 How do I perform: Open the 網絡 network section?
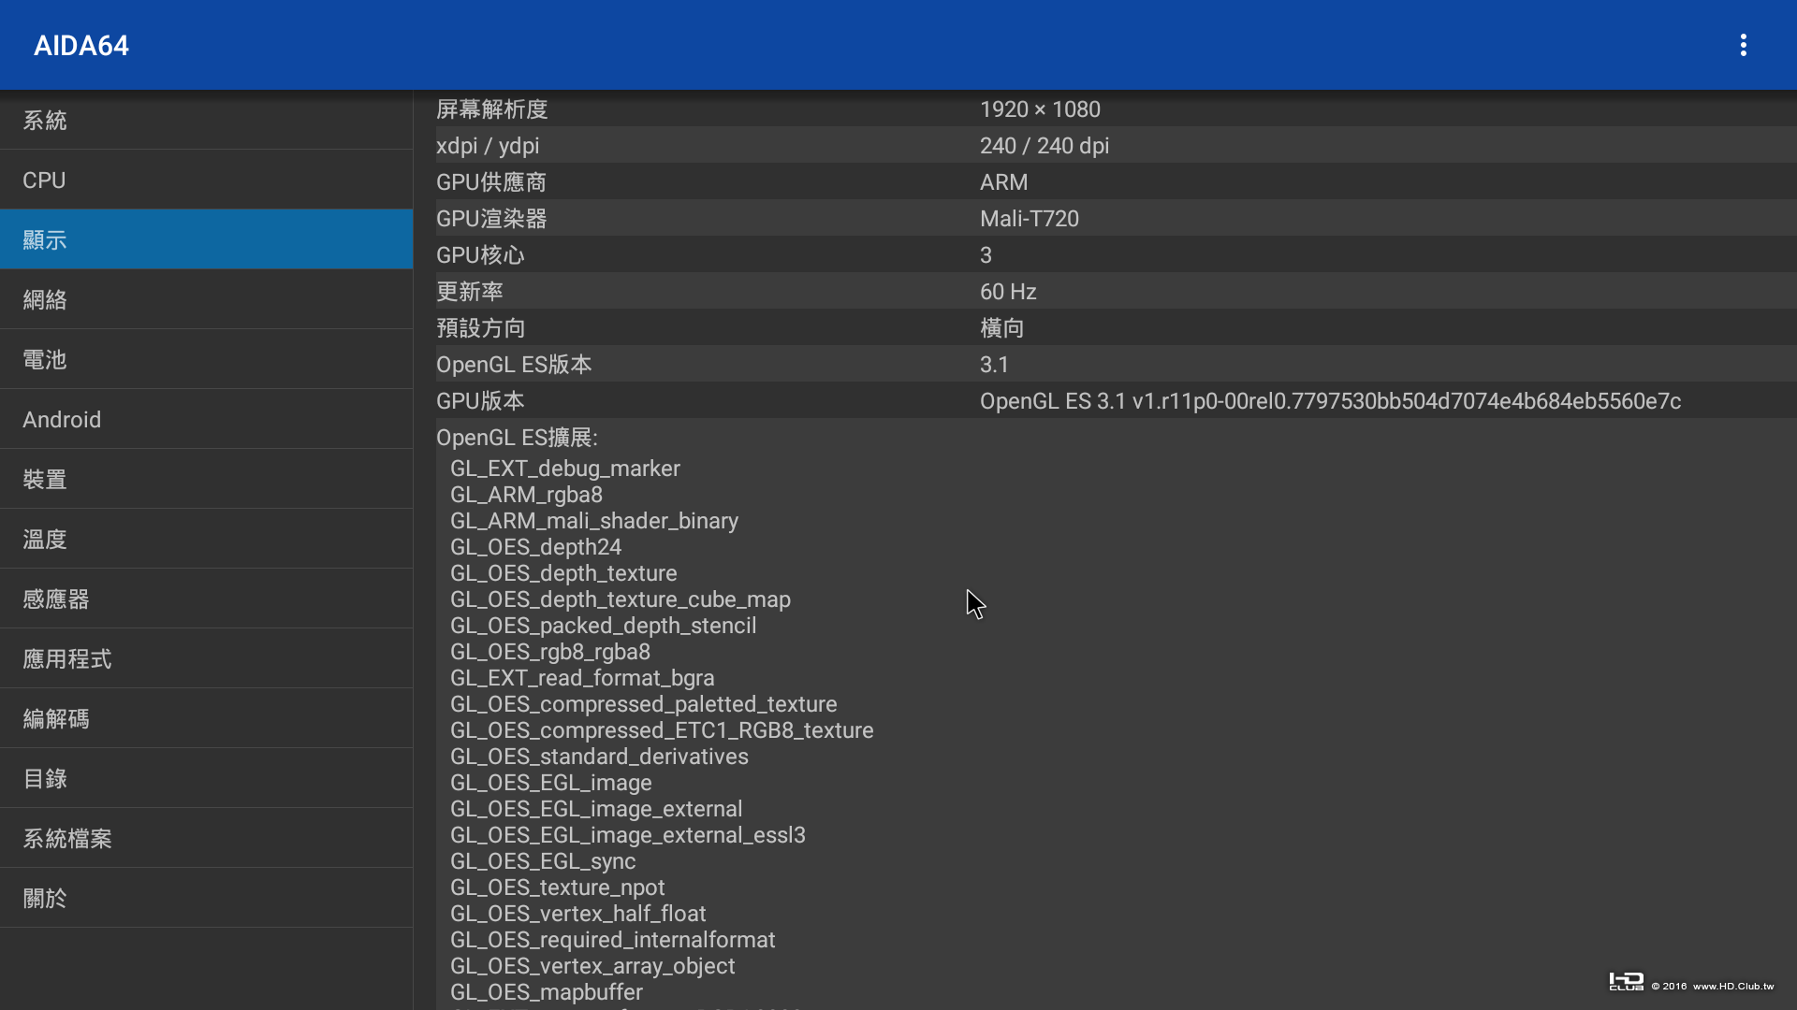pos(206,299)
